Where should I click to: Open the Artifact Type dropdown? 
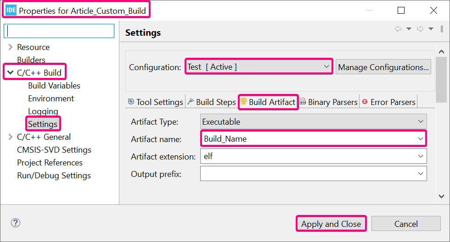point(314,122)
